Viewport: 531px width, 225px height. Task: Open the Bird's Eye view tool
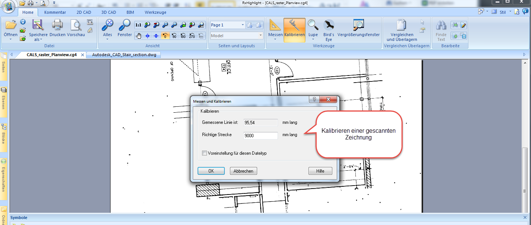pyautogui.click(x=328, y=29)
